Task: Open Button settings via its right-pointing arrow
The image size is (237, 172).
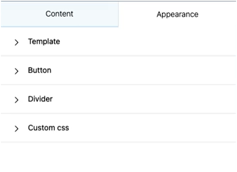Action: 16,71
